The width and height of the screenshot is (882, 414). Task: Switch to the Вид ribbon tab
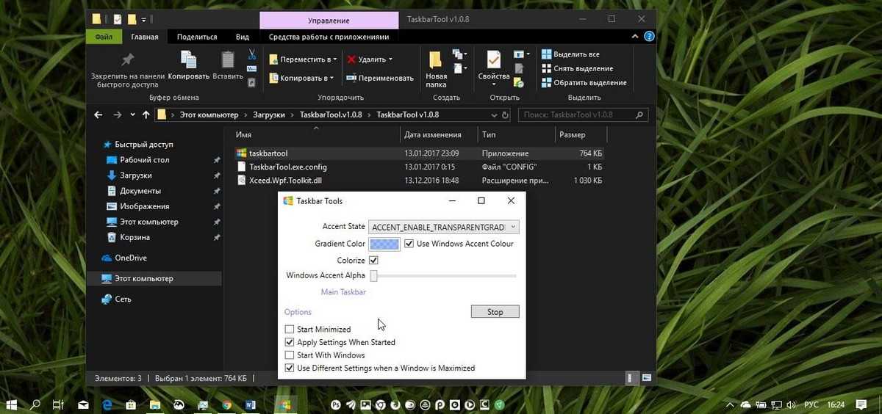(243, 37)
